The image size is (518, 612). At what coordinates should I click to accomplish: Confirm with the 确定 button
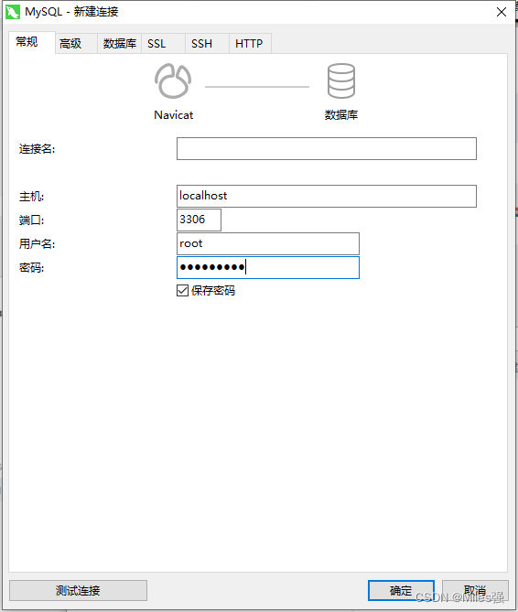coord(401,590)
